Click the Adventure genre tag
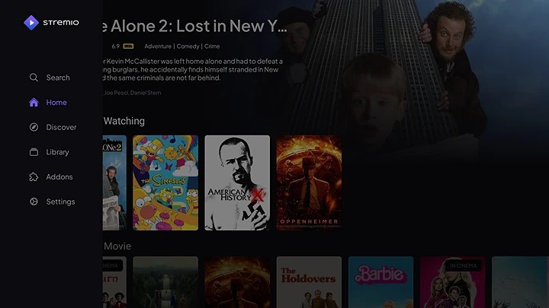This screenshot has height=308, width=549. 158,46
